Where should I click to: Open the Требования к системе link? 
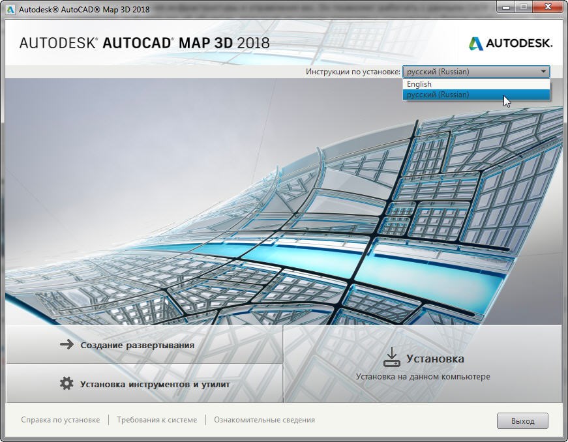point(157,420)
